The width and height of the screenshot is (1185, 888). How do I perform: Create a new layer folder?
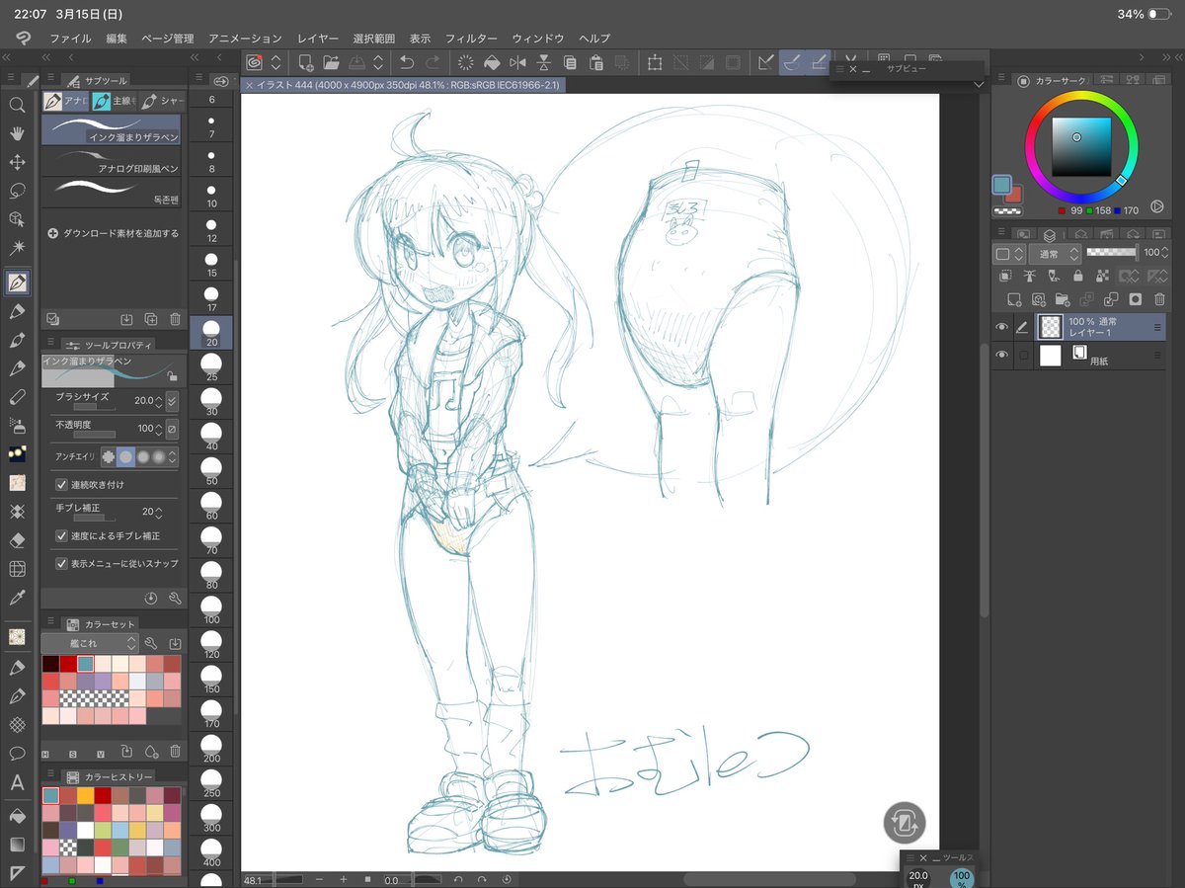(1063, 298)
